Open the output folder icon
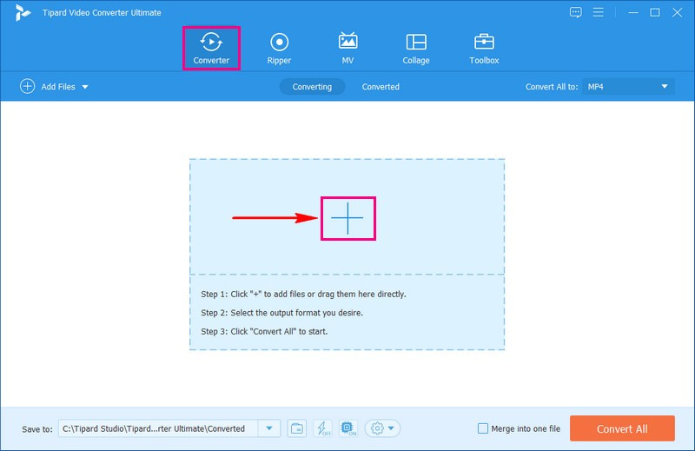The height and width of the screenshot is (451, 695). click(297, 428)
